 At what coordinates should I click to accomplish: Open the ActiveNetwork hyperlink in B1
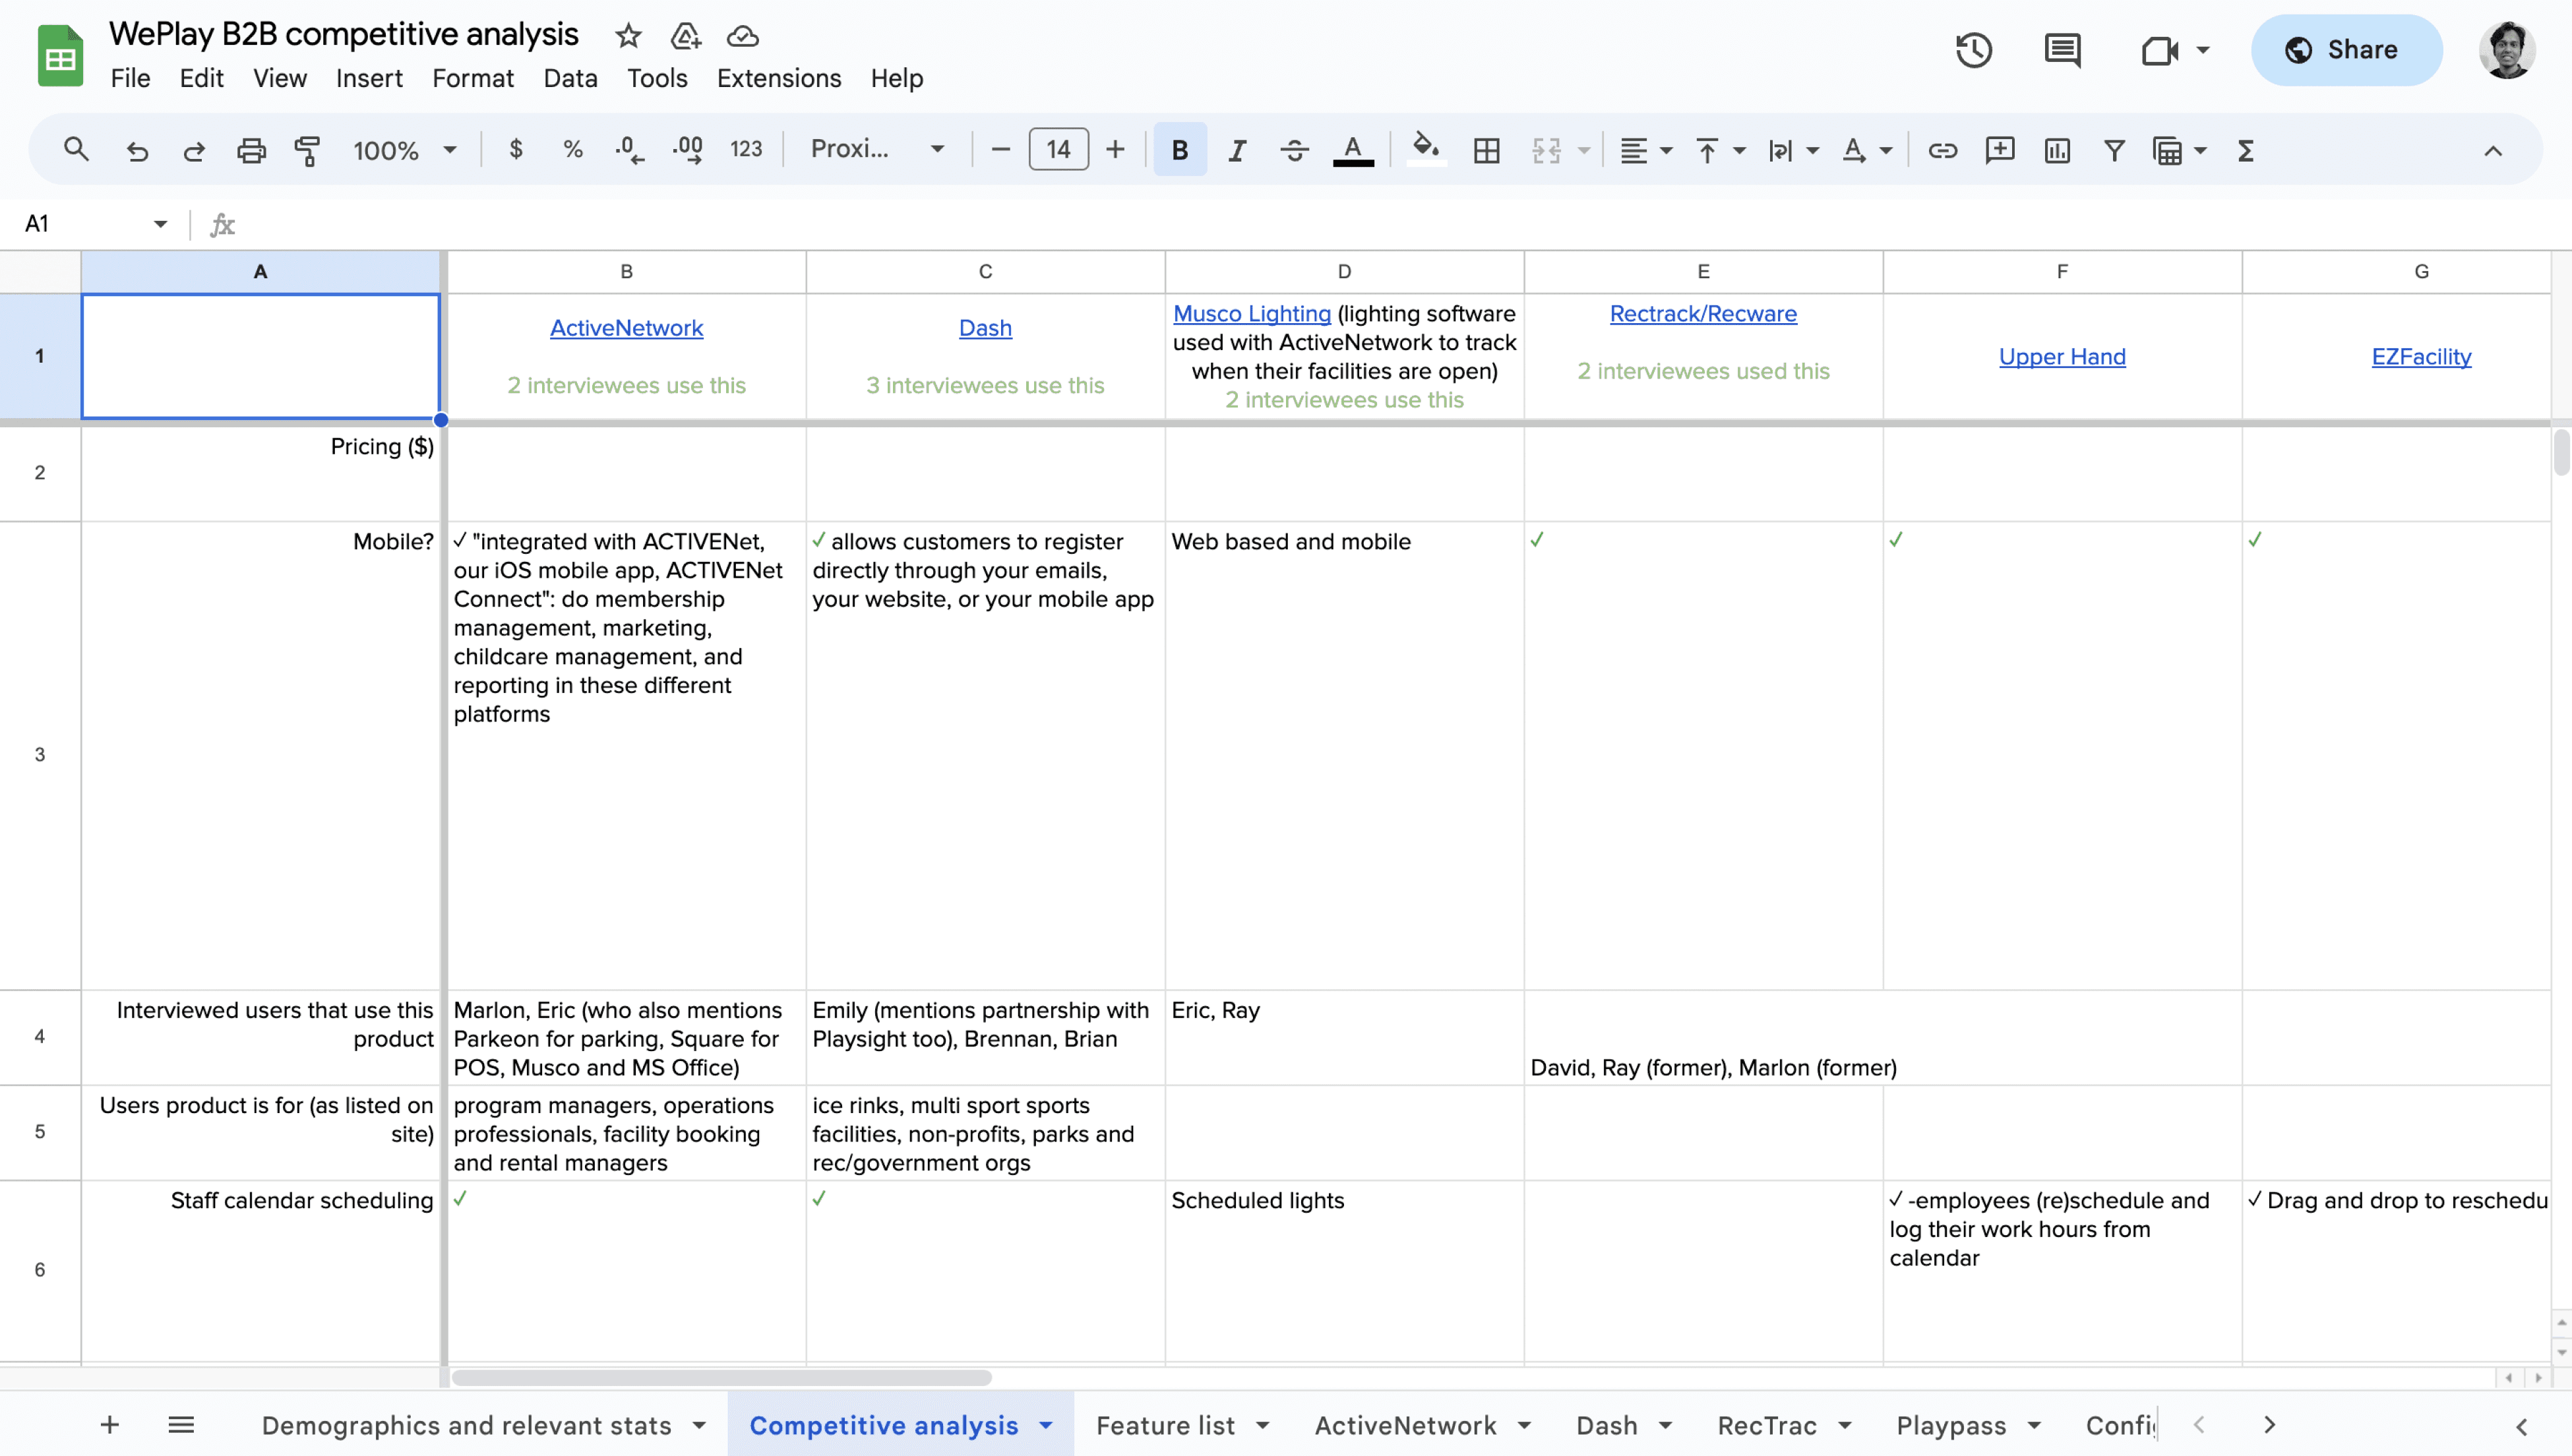[626, 328]
